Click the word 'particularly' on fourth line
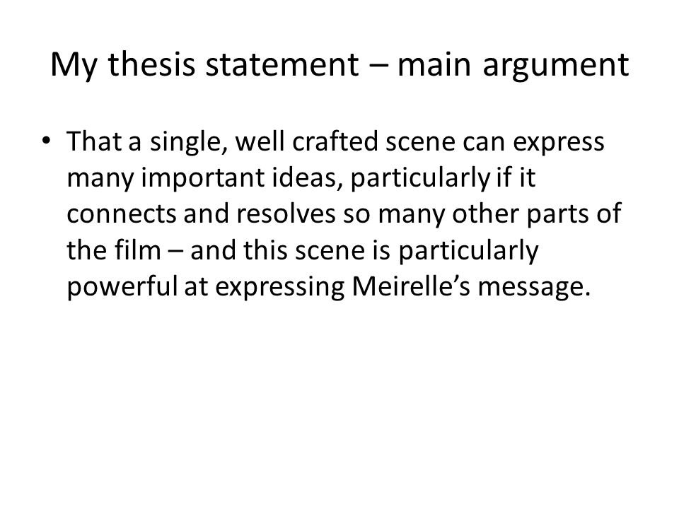This screenshot has height=509, width=679. coord(468,252)
